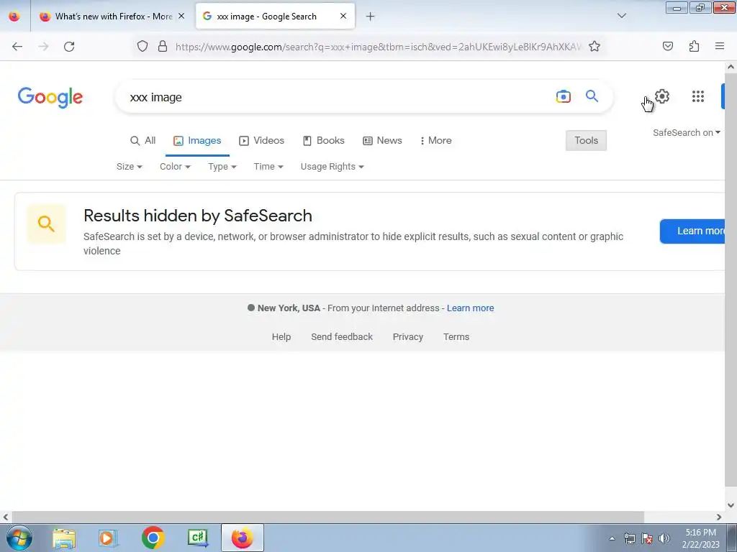Screen dimensions: 737x552
Task: Open the C# application on taskbar
Action: (x=197, y=538)
